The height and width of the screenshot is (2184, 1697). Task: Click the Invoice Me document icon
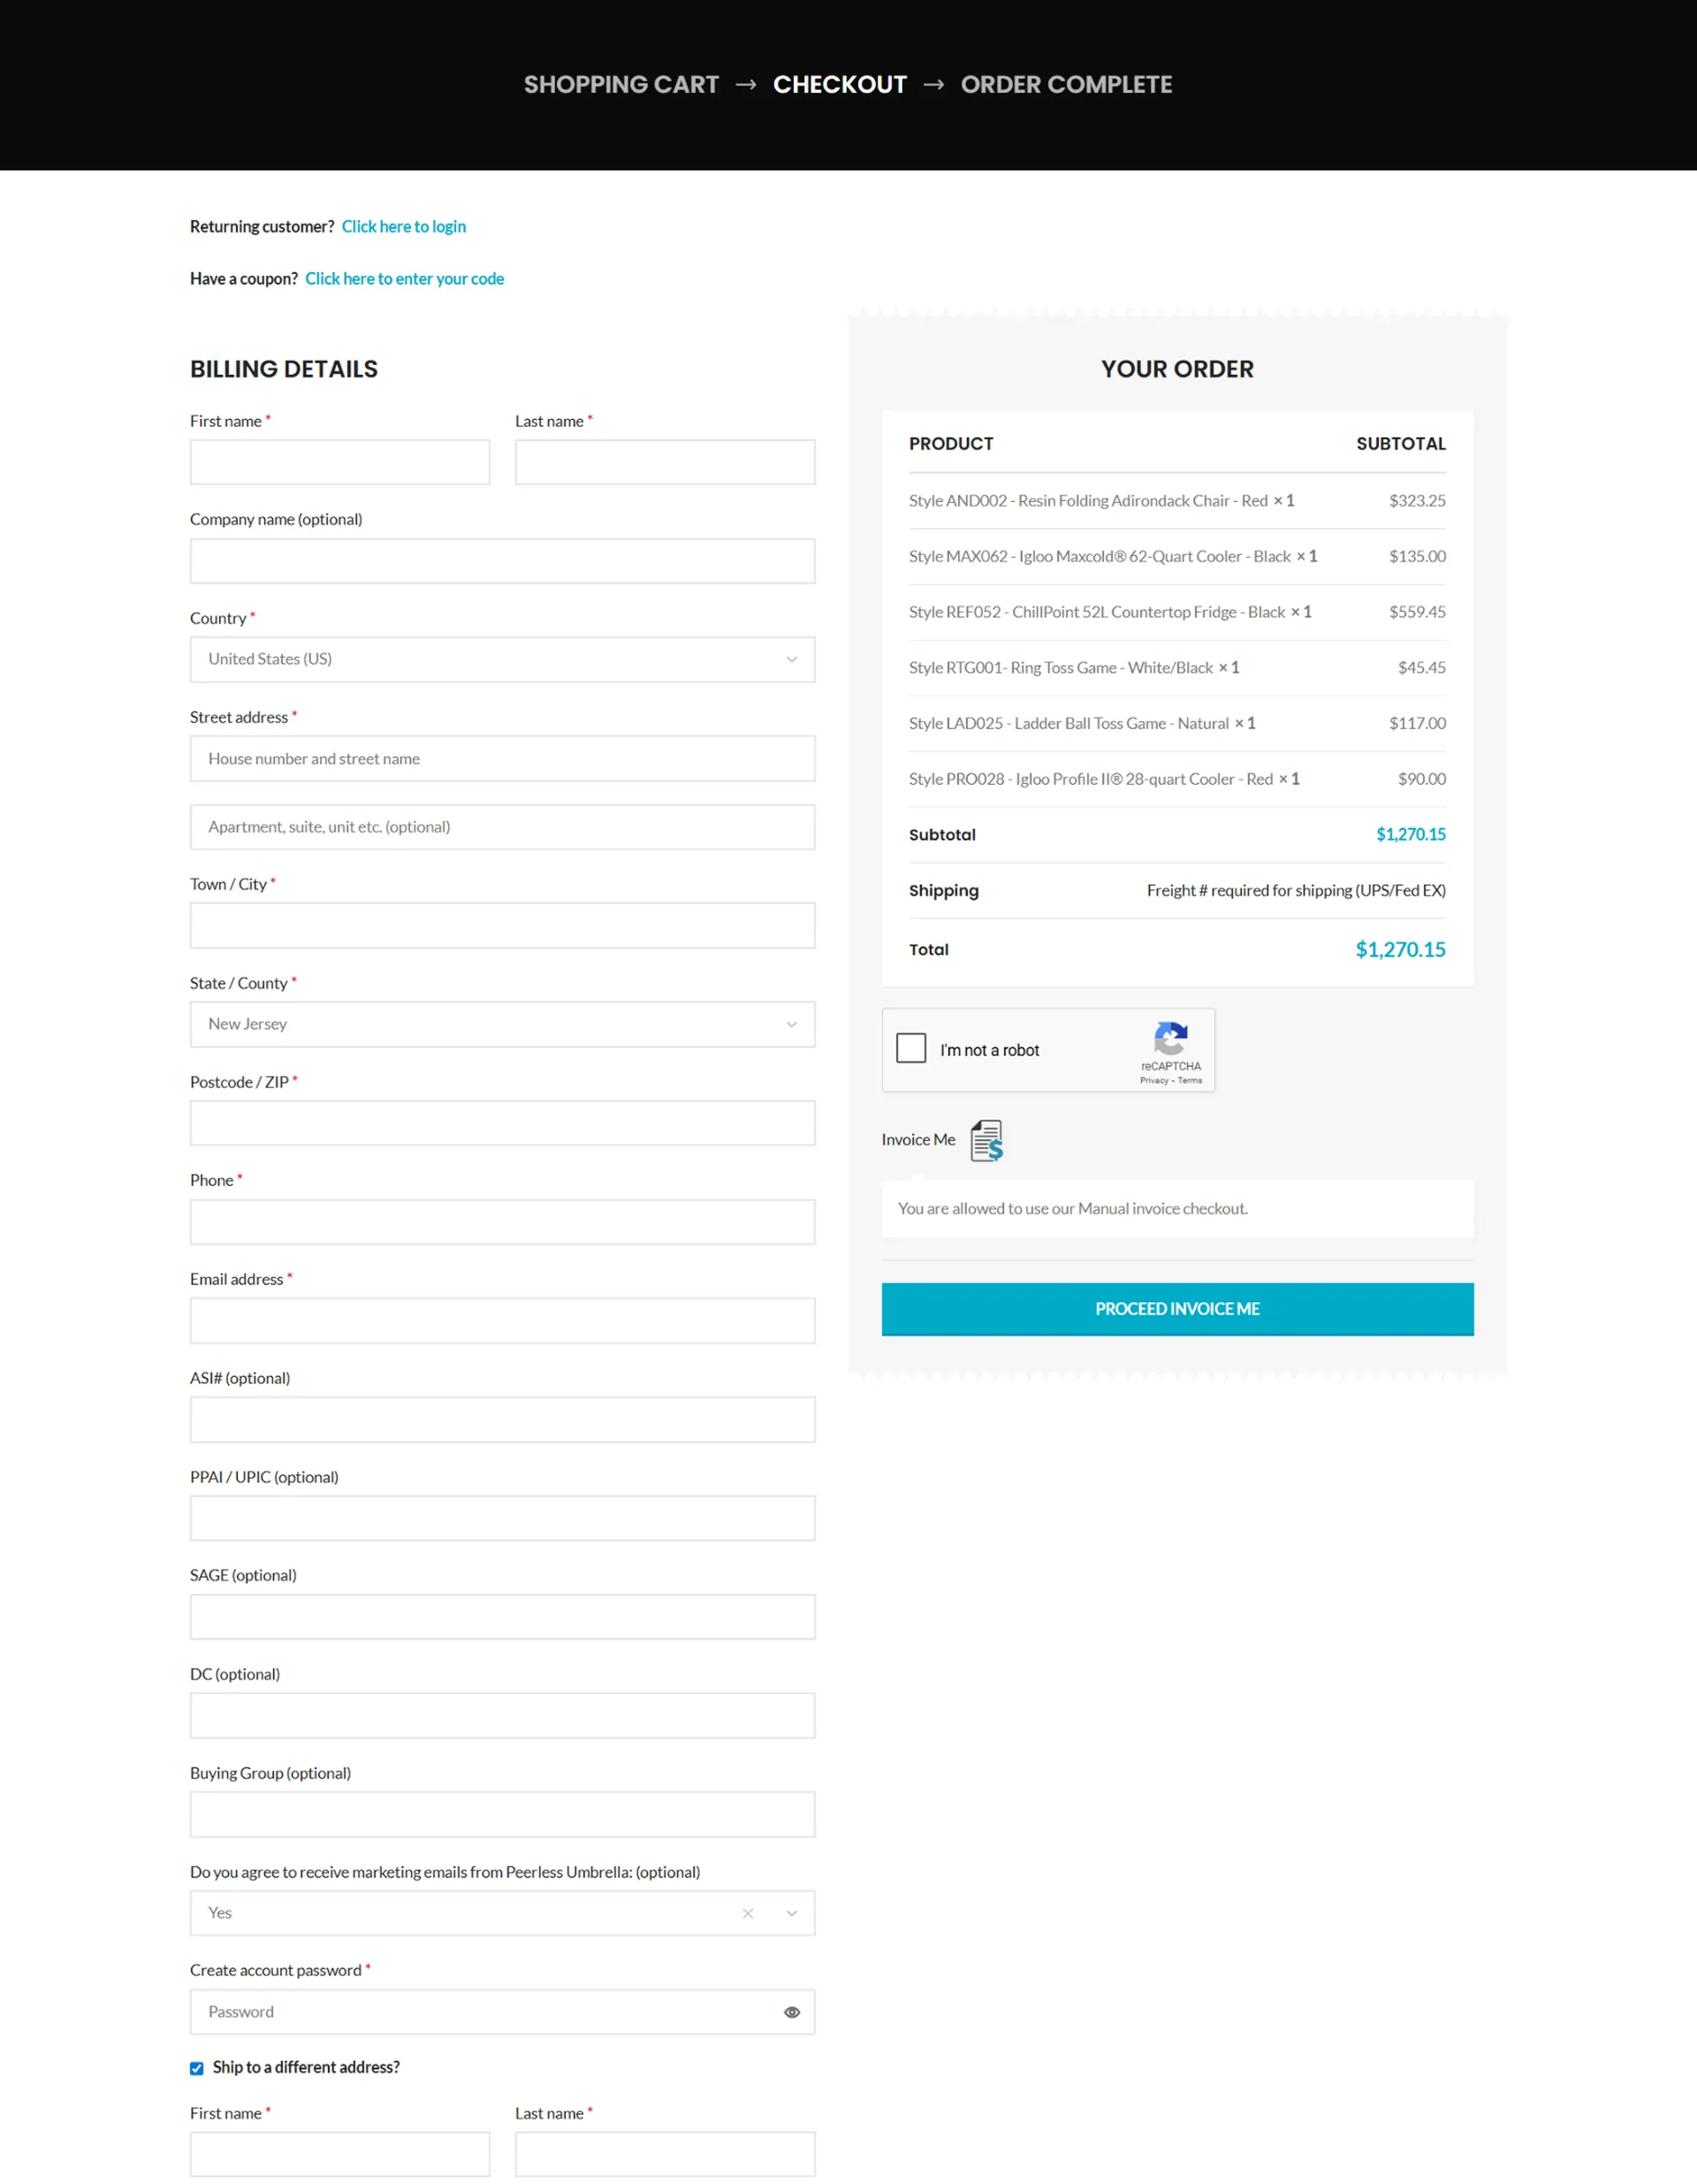pos(986,1140)
